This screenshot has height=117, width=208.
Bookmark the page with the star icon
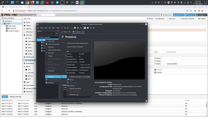[191, 11]
